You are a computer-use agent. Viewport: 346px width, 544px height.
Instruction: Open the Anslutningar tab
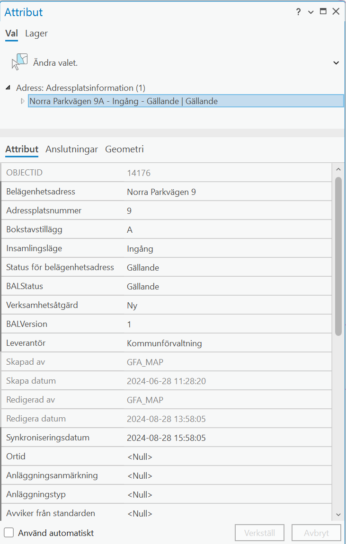[71, 149]
